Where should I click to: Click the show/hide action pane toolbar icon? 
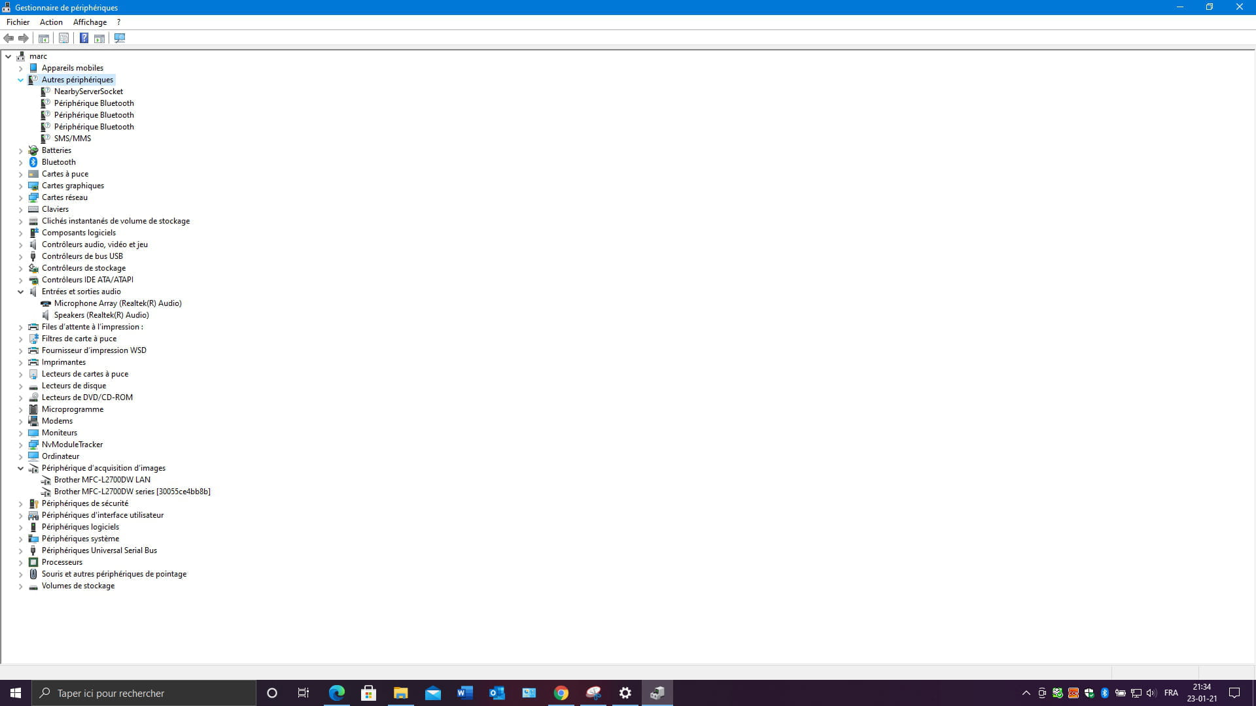(x=99, y=38)
